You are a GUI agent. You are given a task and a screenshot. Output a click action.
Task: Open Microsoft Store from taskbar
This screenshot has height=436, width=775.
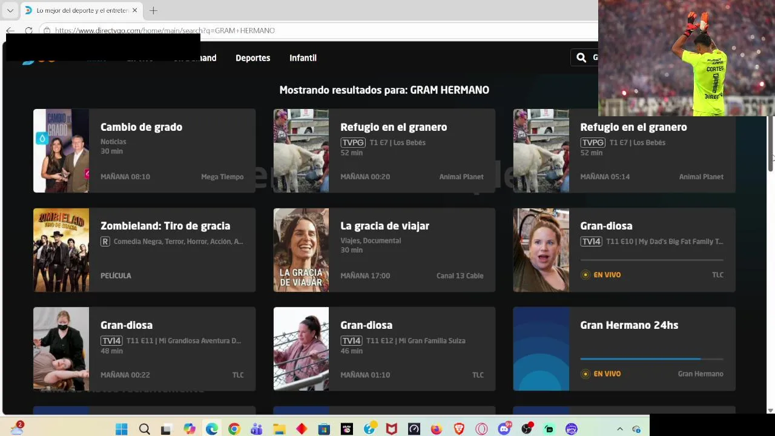click(324, 429)
